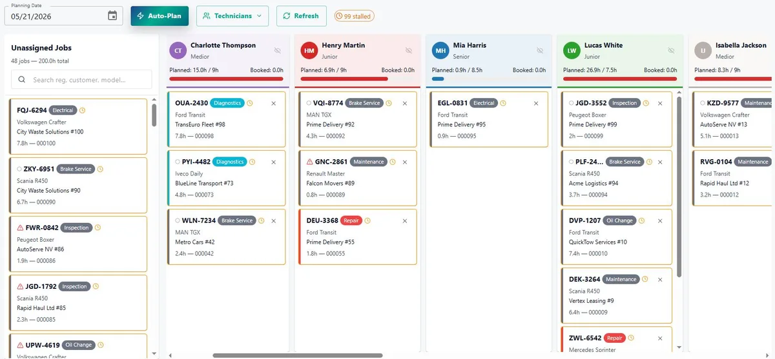
Task: Remove job PYI-4482 from the plan
Action: [x=273, y=162]
